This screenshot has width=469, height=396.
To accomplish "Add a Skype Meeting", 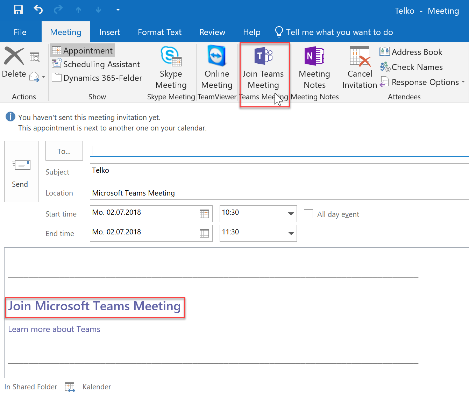I will tap(171, 68).
